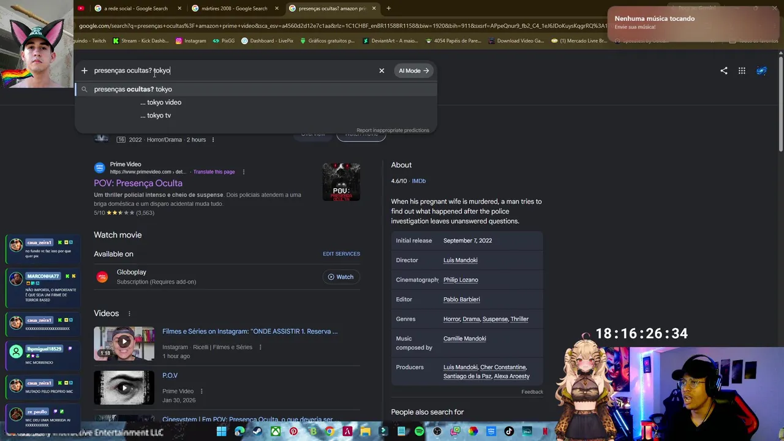Open editor Pablo Barbieri link
Screen dimensions: 784x441
pos(461,300)
